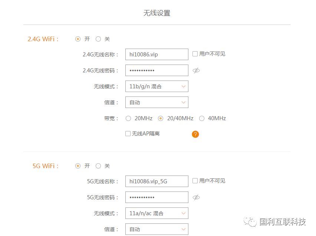This screenshot has width=316, height=236.
Task: Check 用户不可见 for the 5G network
Action: [x=195, y=181]
